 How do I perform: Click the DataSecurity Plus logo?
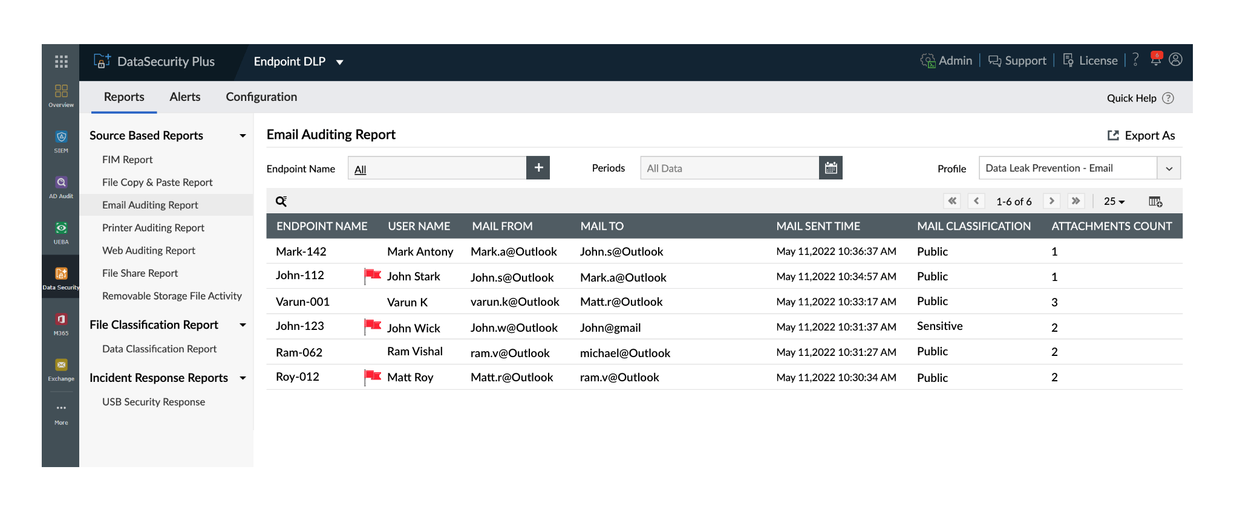point(154,62)
